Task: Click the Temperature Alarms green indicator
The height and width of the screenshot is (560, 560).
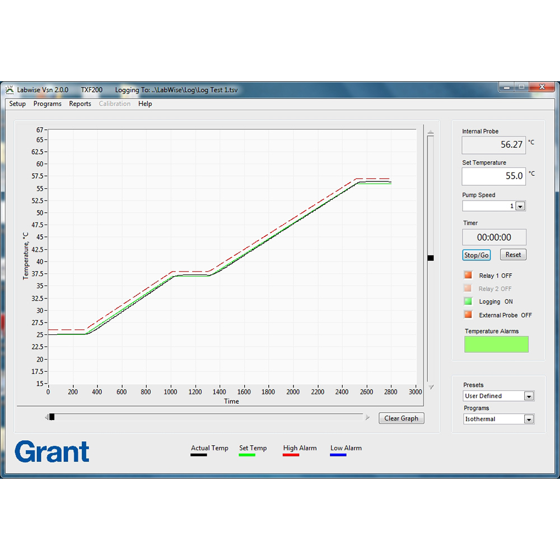Action: [x=496, y=344]
